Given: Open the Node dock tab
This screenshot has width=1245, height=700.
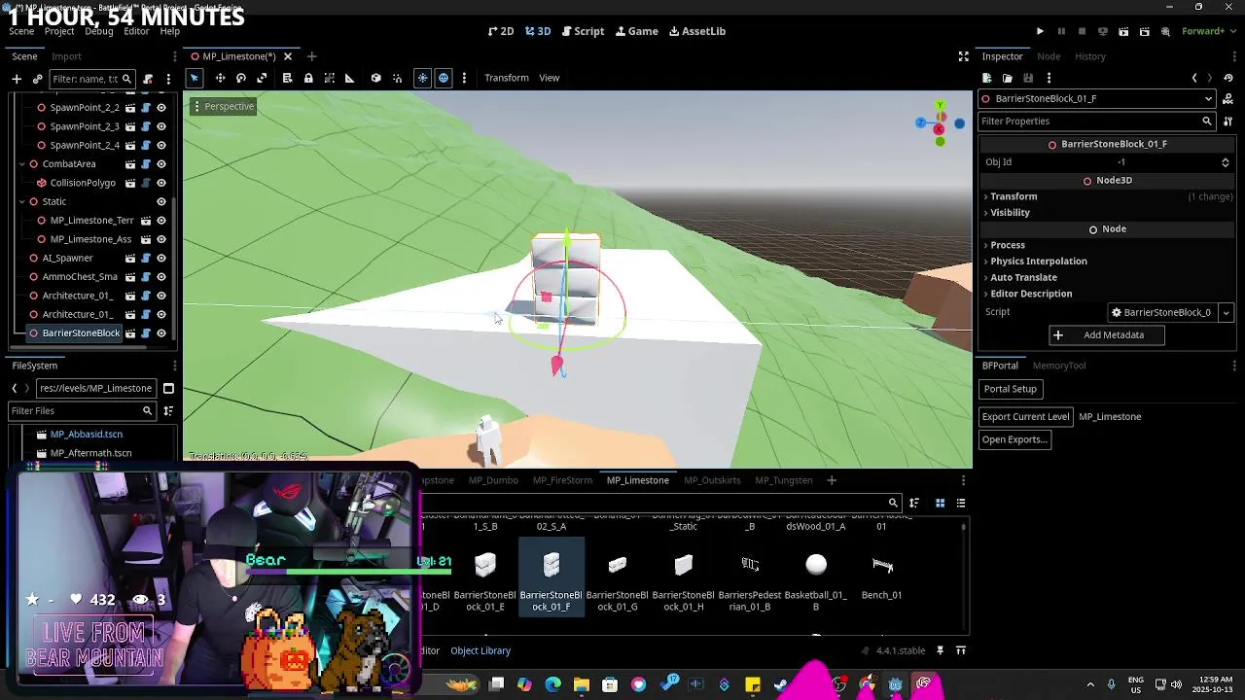Looking at the screenshot, I should (x=1049, y=56).
